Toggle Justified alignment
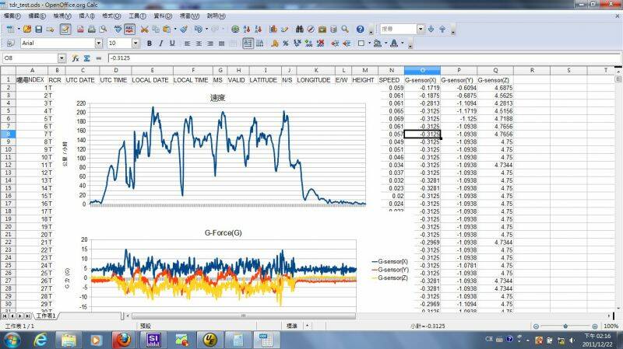Image resolution: width=623 pixels, height=349 pixels. pos(221,44)
